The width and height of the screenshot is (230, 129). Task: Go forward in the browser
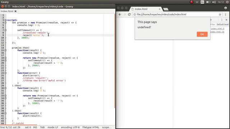tap(125, 14)
